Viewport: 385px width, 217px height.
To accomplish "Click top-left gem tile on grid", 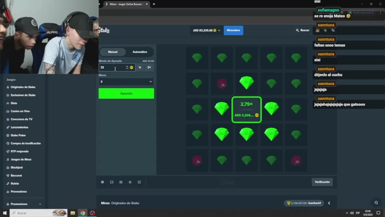I will point(197,58).
